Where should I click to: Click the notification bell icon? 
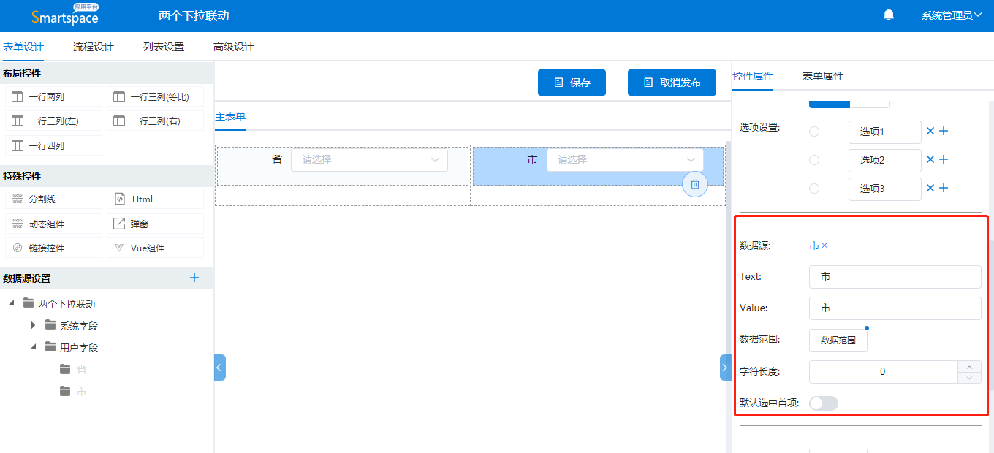point(889,15)
